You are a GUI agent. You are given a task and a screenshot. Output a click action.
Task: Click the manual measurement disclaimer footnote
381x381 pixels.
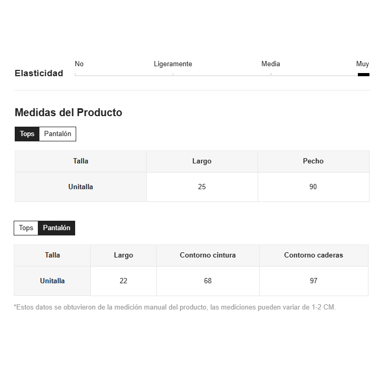pos(174,307)
